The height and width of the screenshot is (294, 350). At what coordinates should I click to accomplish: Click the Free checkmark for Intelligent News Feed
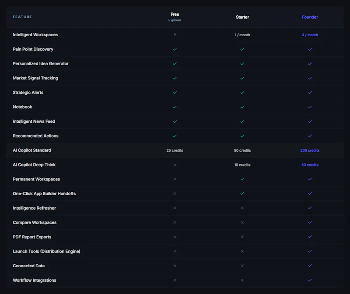tap(175, 121)
